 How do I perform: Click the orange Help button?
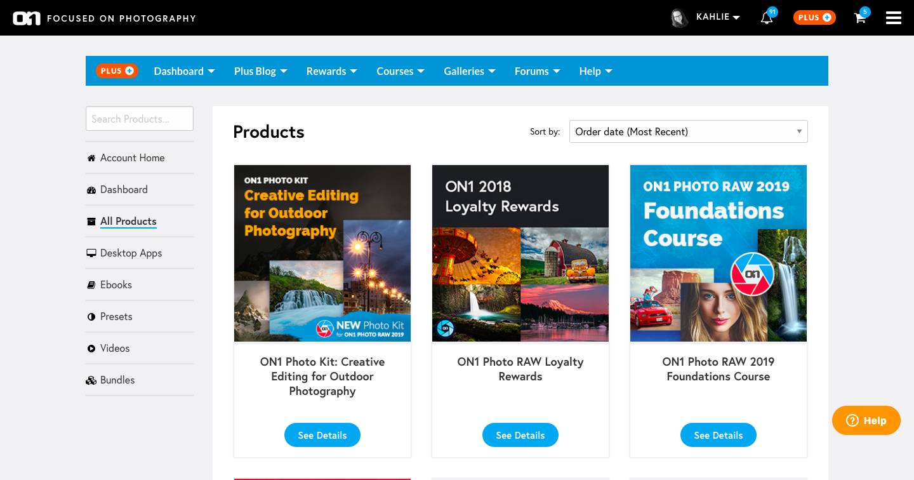pyautogui.click(x=866, y=420)
